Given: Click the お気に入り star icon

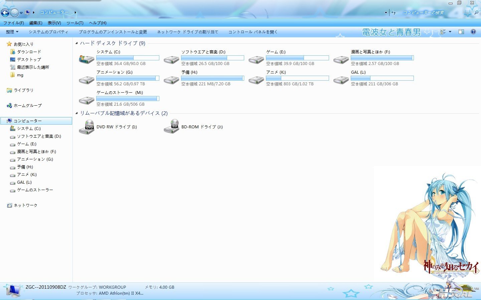Looking at the screenshot, I should [9, 44].
